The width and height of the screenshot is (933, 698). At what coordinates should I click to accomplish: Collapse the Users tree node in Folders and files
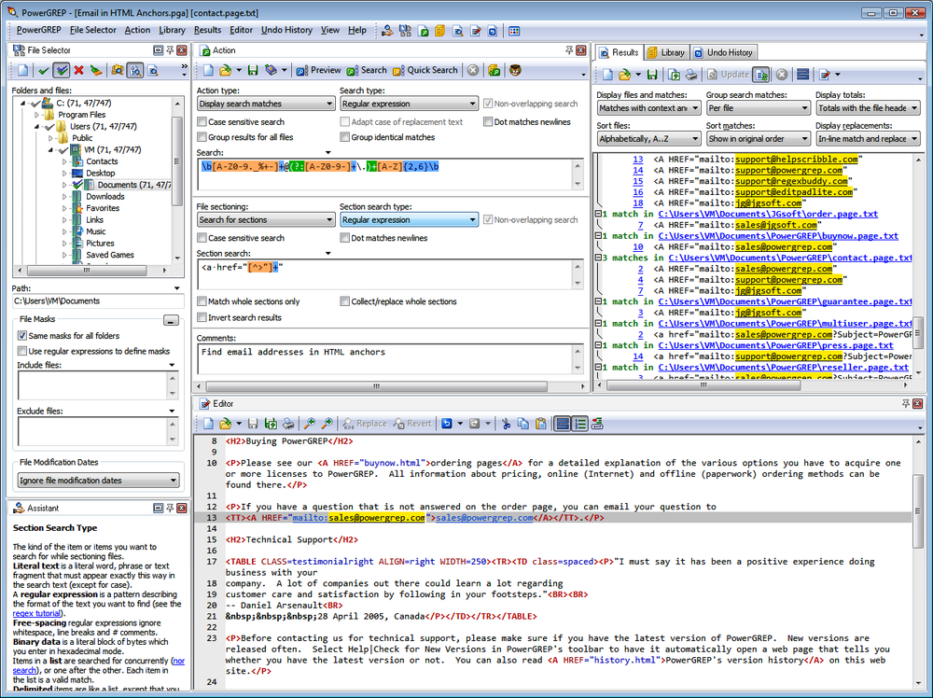(x=37, y=124)
